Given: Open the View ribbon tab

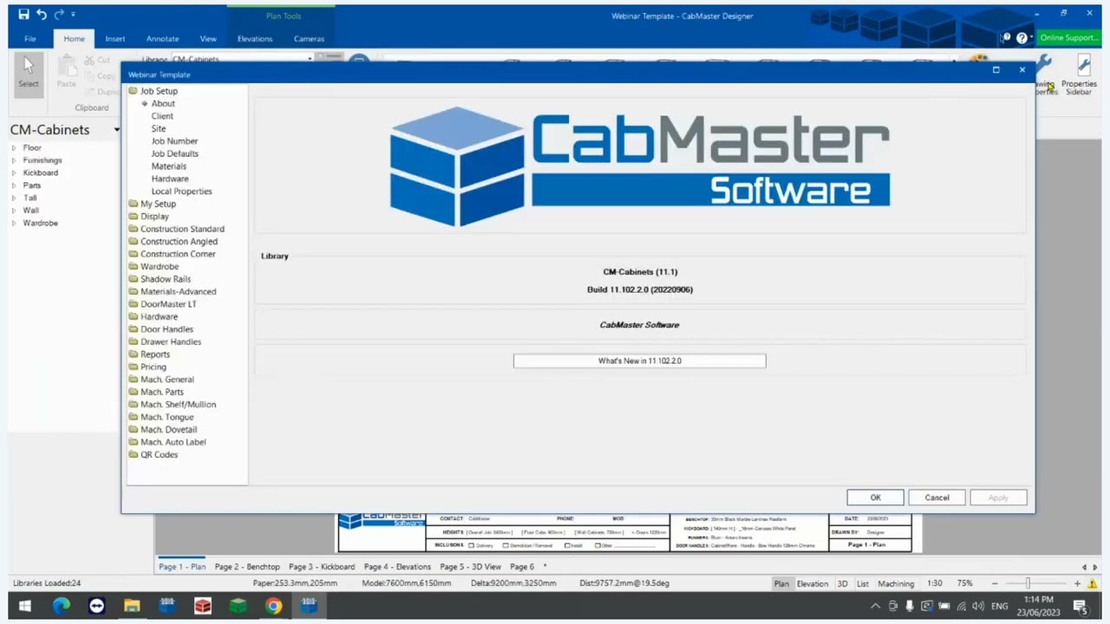Looking at the screenshot, I should pos(208,39).
